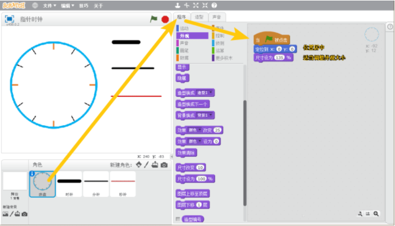Take new sprite photo with camera icon
Viewport: 395px width, 226px height.
(164, 165)
